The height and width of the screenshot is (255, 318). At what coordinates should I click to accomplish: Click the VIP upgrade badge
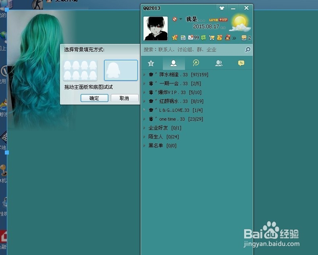tap(223, 20)
